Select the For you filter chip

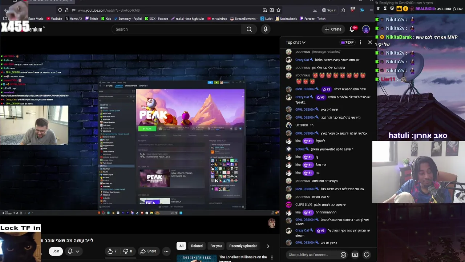[216, 246]
